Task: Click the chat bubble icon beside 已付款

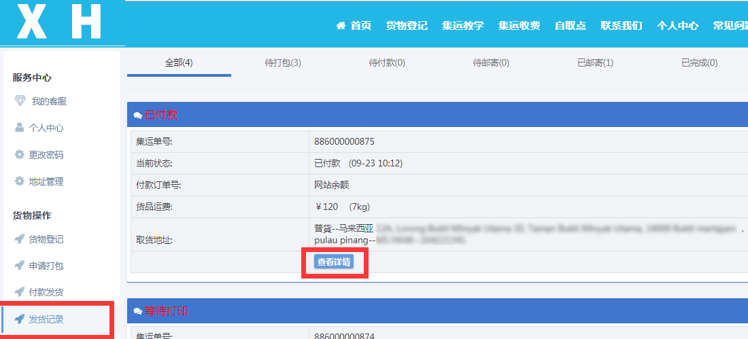Action: pos(138,115)
